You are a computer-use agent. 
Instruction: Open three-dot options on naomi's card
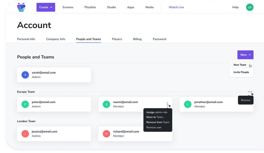(x=167, y=104)
